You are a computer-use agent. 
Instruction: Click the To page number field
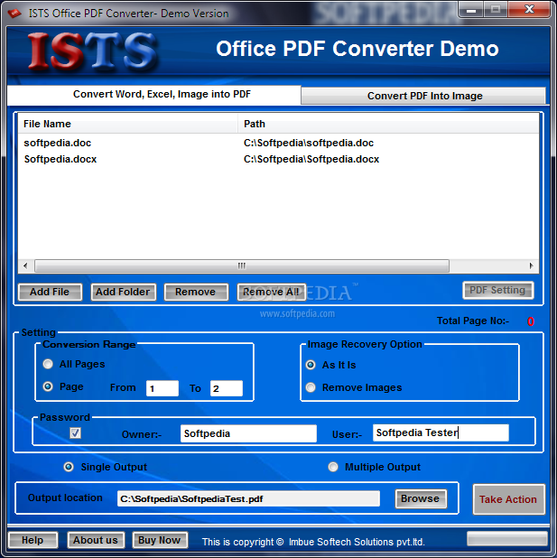tap(227, 388)
